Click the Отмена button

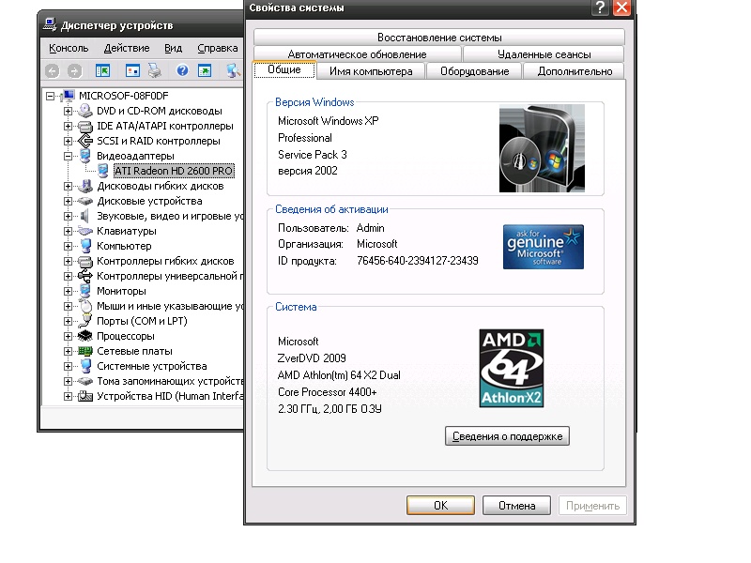517,506
